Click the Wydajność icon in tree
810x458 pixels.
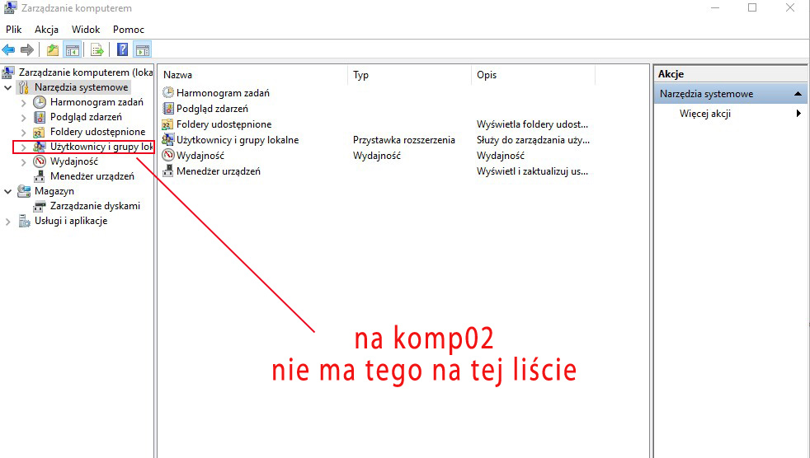tap(40, 161)
